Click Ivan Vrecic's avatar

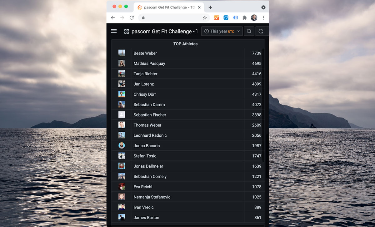click(122, 207)
